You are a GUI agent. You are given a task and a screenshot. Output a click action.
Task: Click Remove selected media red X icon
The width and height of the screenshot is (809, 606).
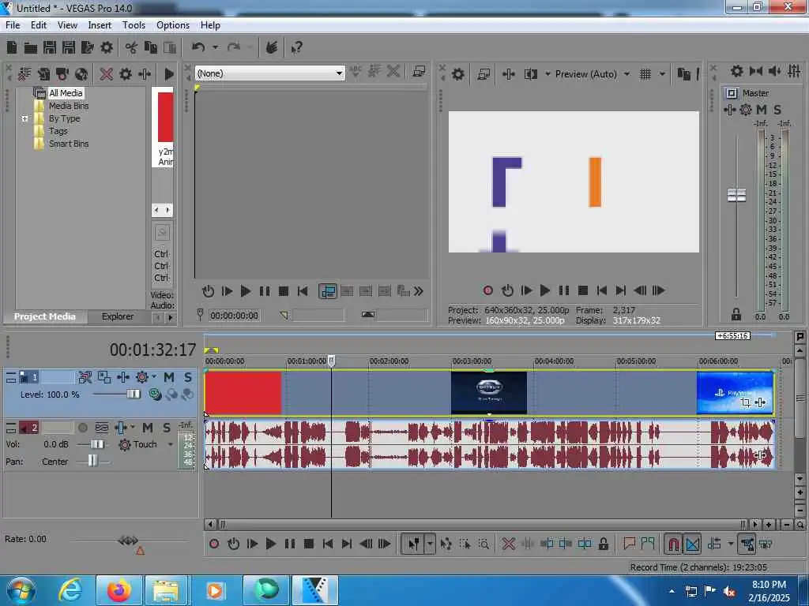click(x=107, y=74)
